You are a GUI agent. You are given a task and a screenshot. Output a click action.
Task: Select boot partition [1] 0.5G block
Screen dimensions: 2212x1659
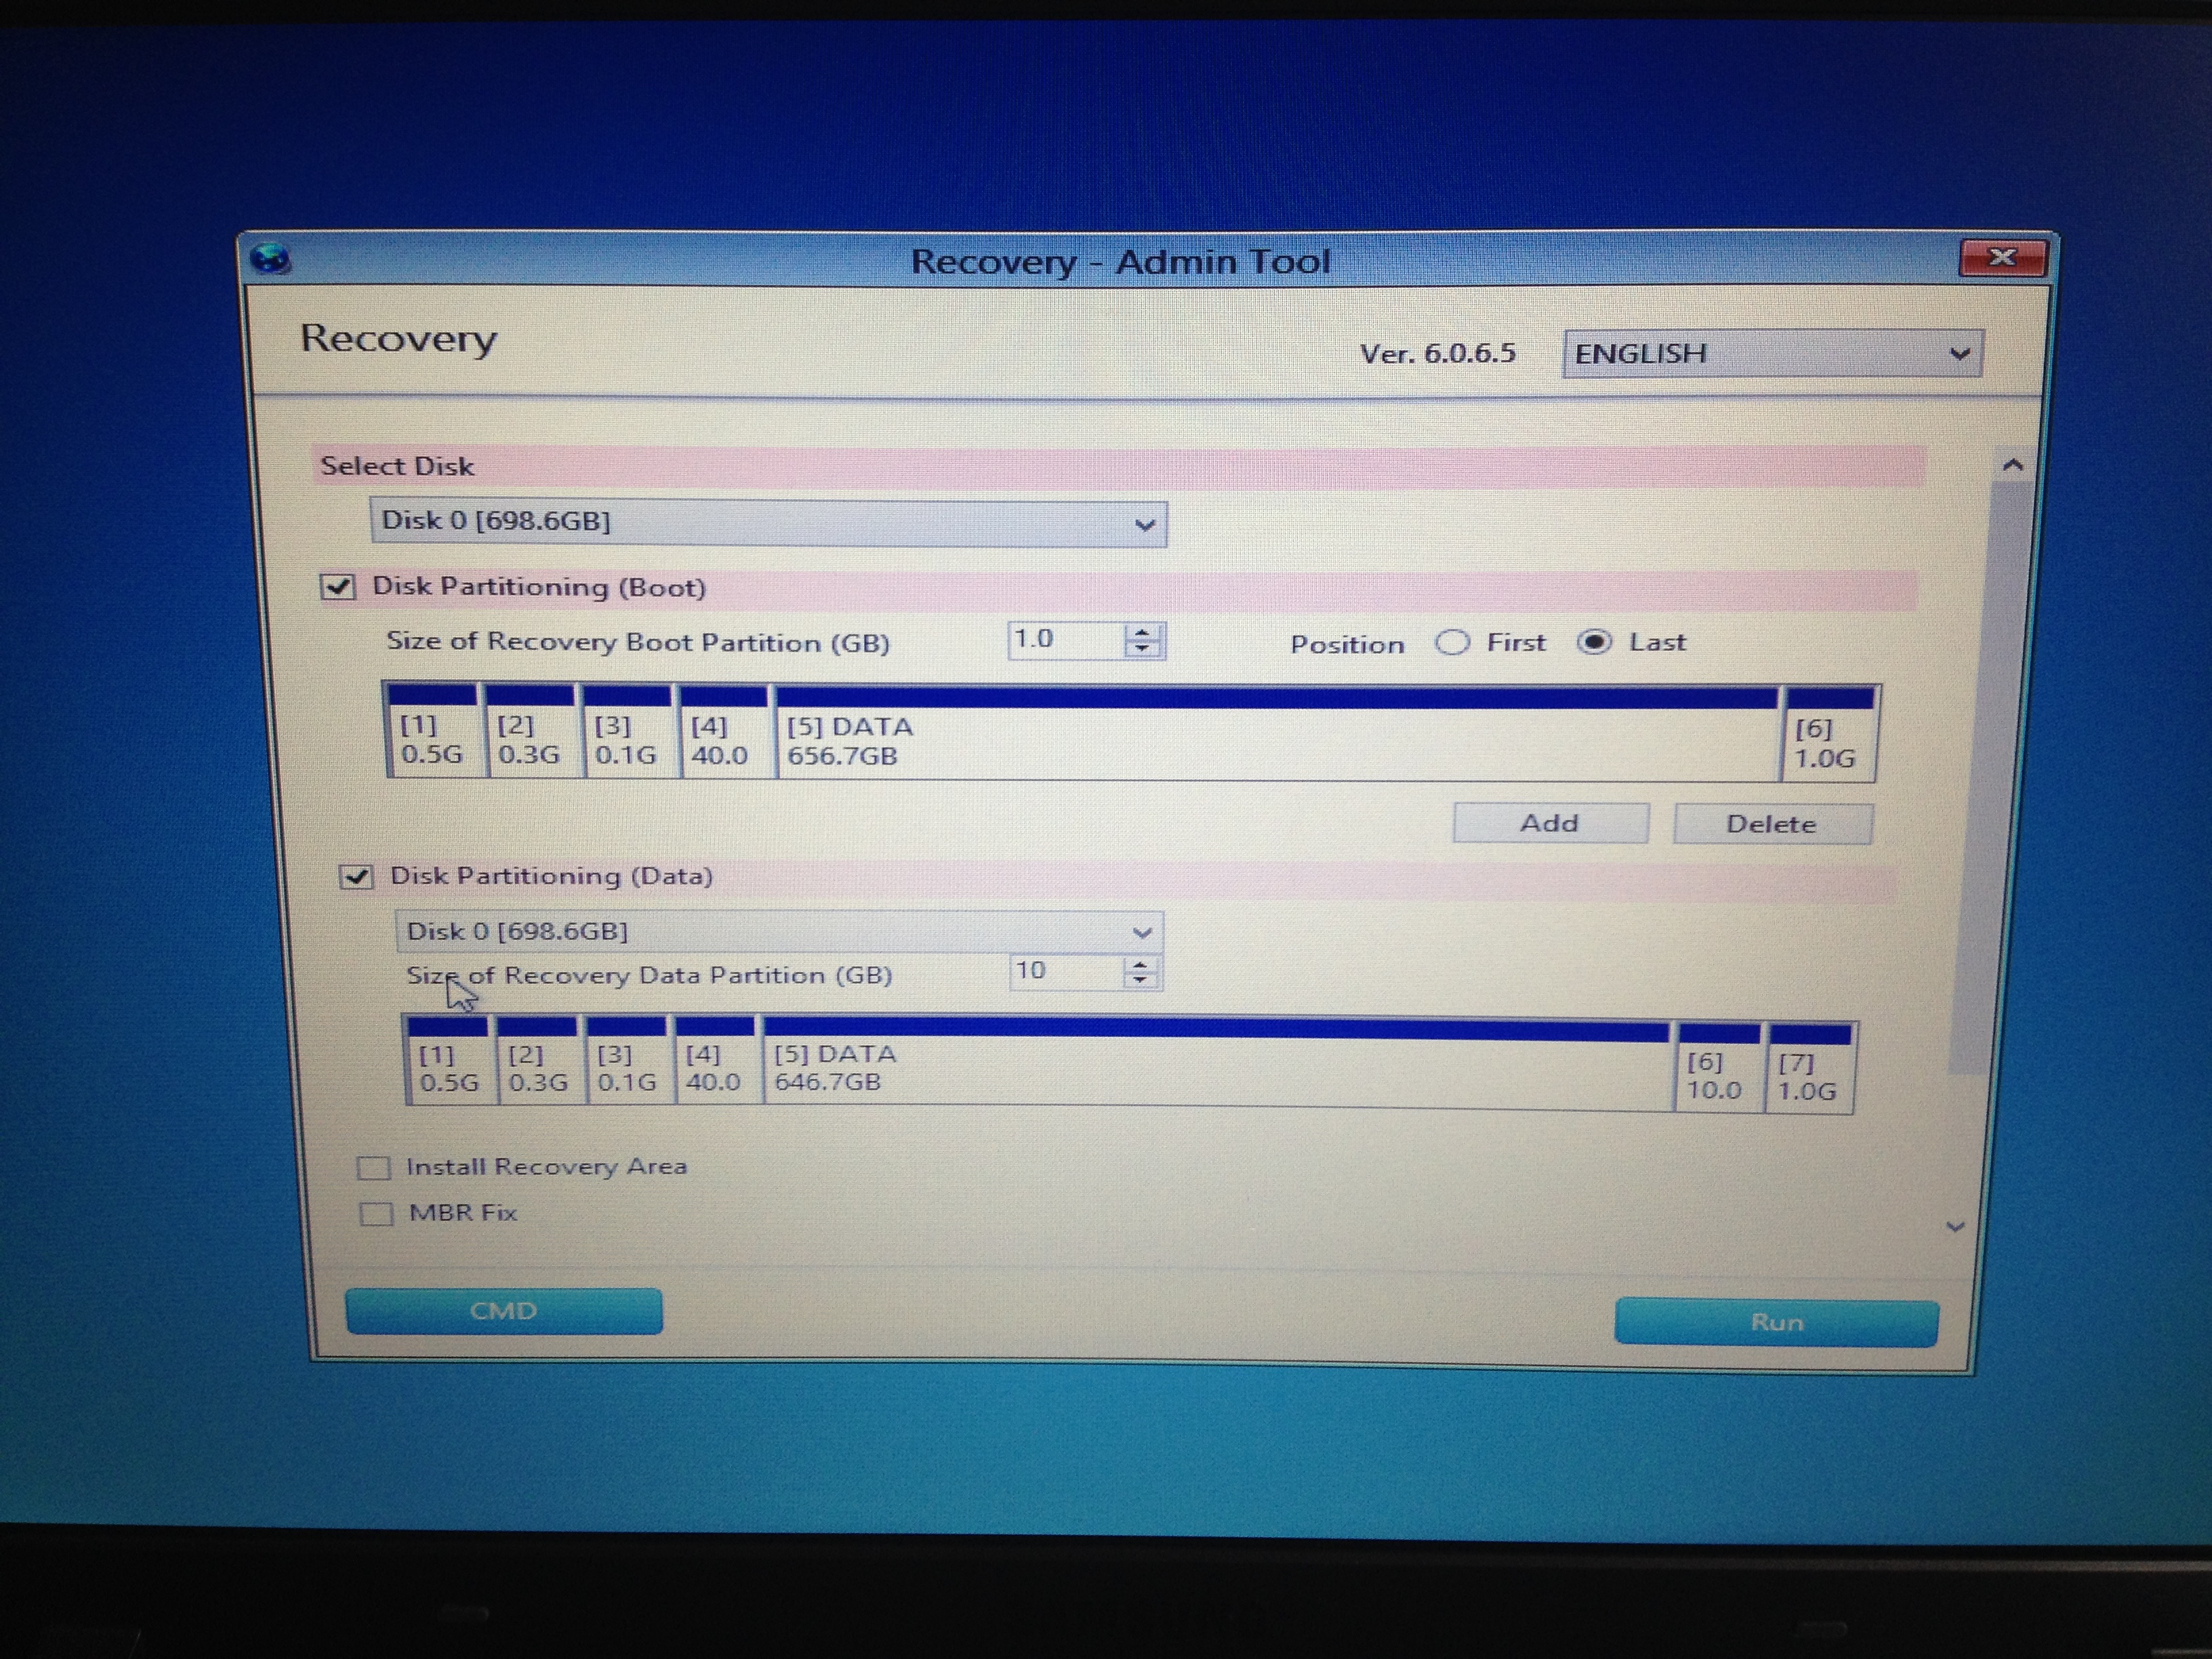[x=433, y=731]
